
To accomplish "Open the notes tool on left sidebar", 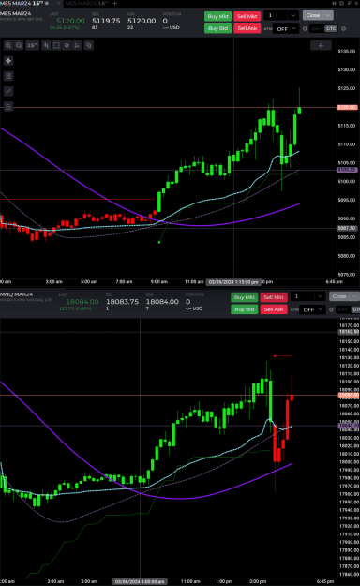I will (8, 76).
